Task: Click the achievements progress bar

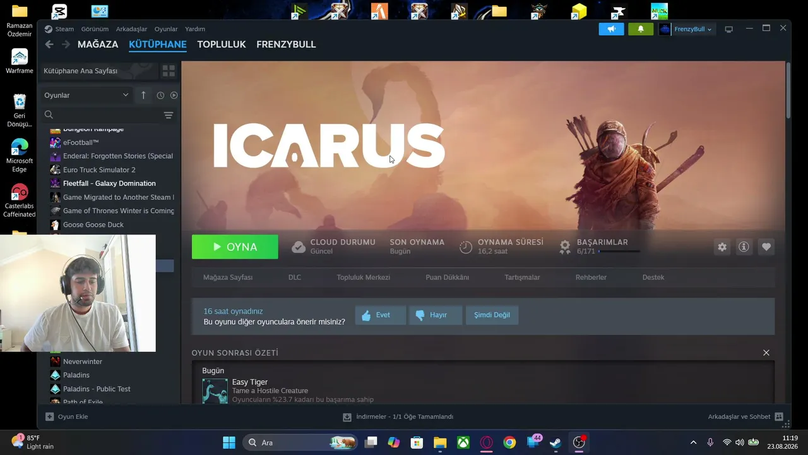Action: [619, 252]
